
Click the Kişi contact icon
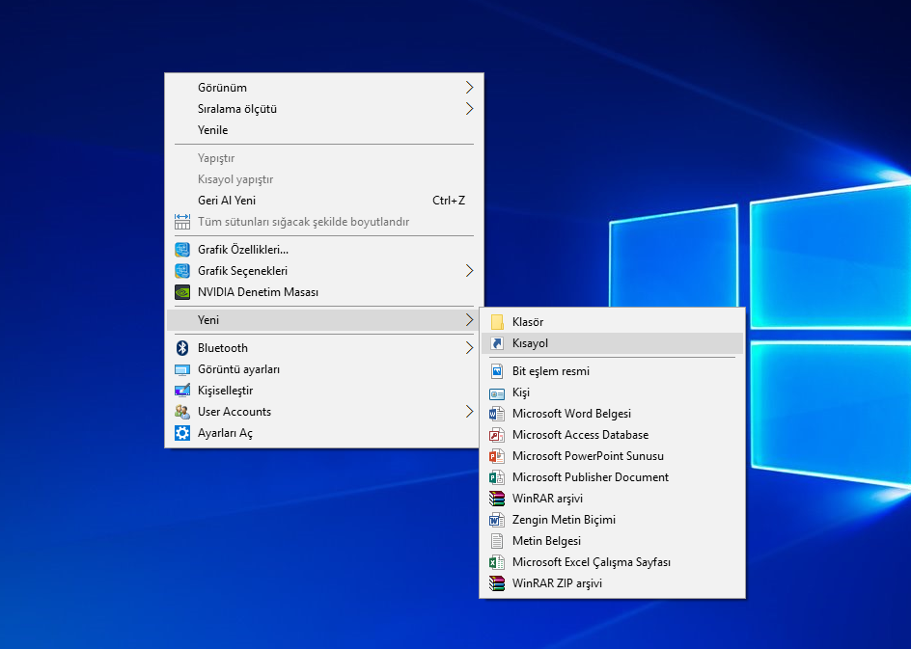[497, 394]
